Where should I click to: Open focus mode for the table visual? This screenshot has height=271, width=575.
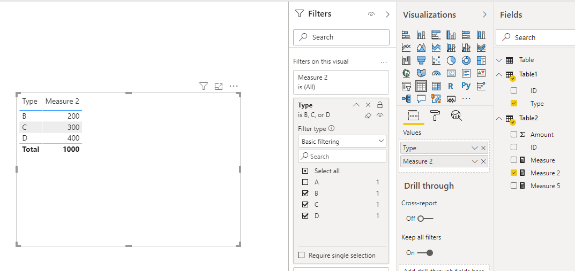[x=219, y=86]
